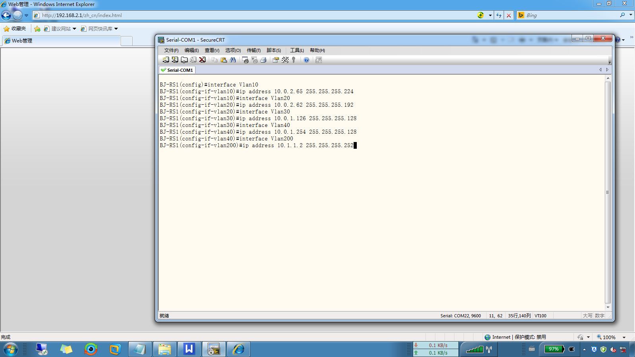
Task: Click the IE address bar URL field
Action: point(254,15)
